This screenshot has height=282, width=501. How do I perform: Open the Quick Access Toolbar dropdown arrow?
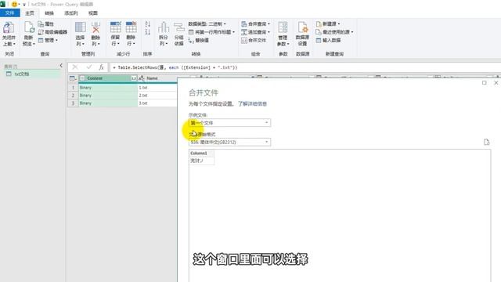(x=24, y=5)
